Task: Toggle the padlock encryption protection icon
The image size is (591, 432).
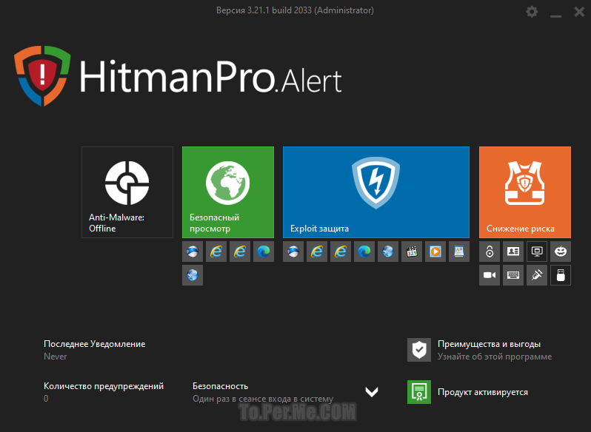Action: tap(490, 252)
